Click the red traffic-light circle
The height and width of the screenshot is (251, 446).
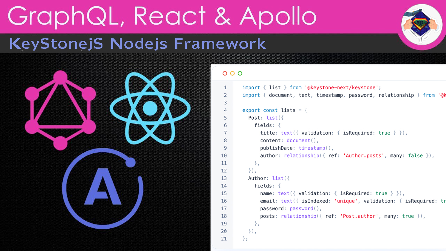225,74
